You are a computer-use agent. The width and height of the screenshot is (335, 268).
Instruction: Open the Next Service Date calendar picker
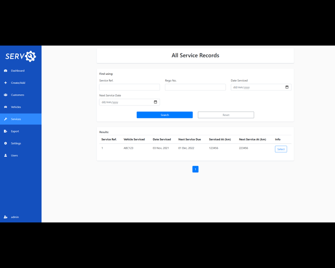(x=155, y=102)
